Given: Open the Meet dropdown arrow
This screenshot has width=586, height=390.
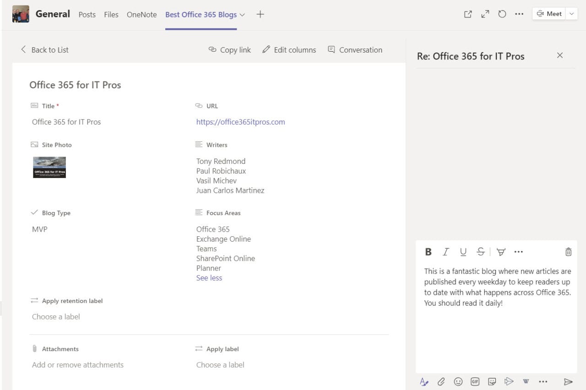Looking at the screenshot, I should point(571,14).
